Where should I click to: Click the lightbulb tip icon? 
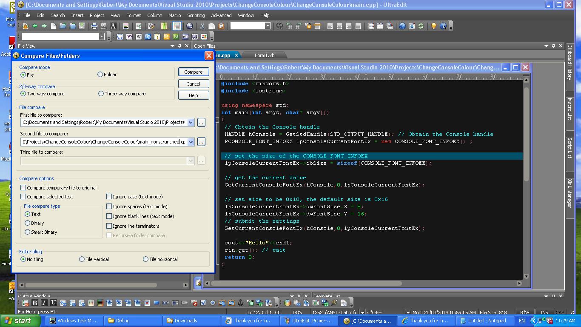433,26
